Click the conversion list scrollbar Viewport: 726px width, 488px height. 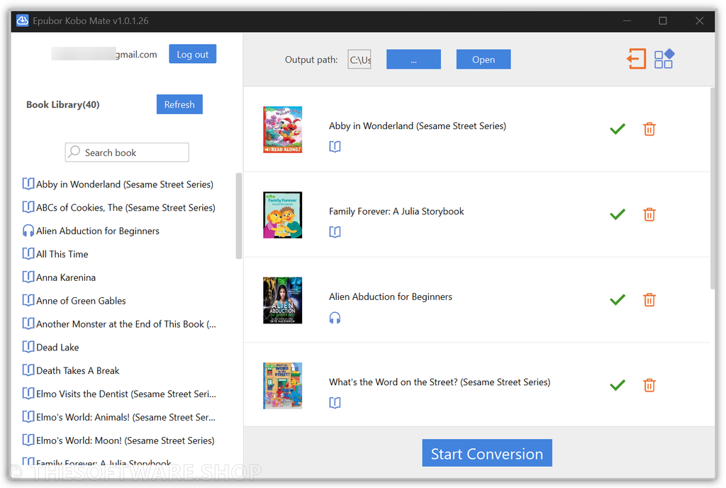713,188
